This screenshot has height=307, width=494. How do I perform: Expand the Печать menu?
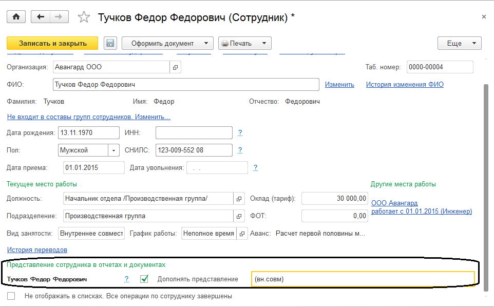point(244,43)
